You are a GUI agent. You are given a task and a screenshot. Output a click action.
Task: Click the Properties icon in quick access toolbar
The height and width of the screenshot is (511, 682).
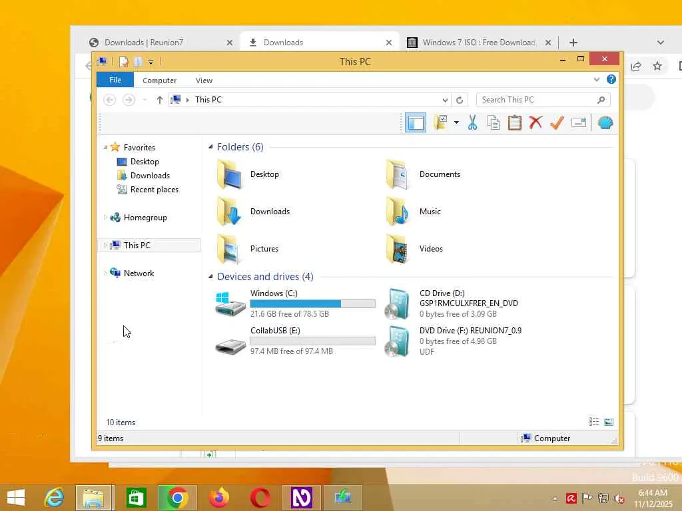click(124, 62)
